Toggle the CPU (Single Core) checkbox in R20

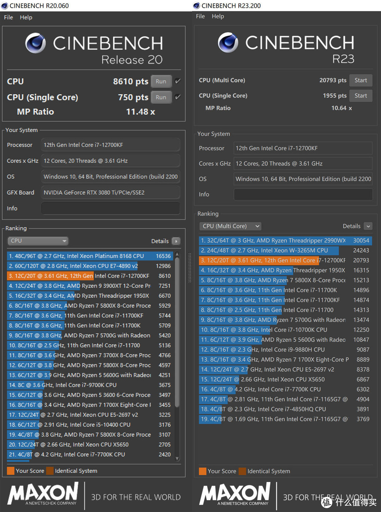(178, 97)
